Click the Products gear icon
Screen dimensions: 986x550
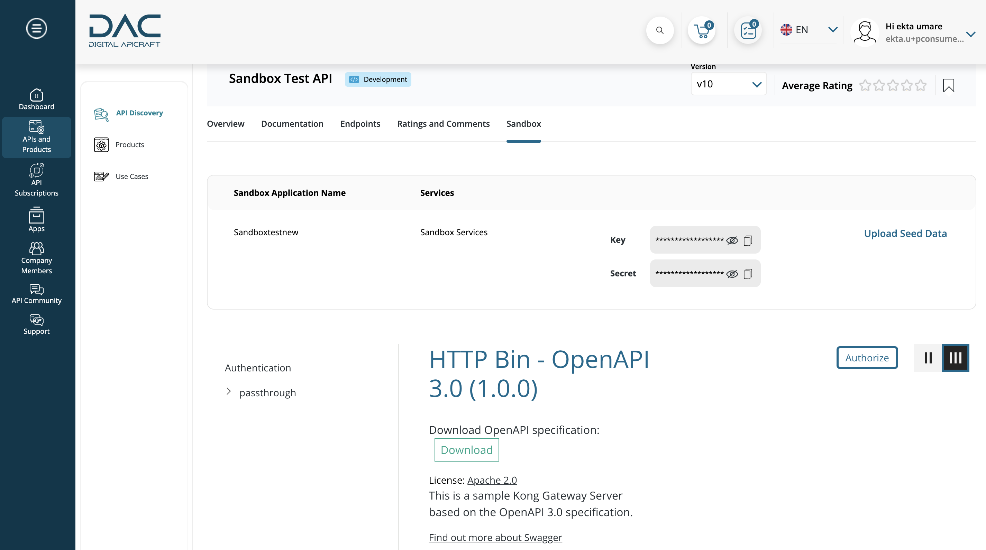coord(101,145)
